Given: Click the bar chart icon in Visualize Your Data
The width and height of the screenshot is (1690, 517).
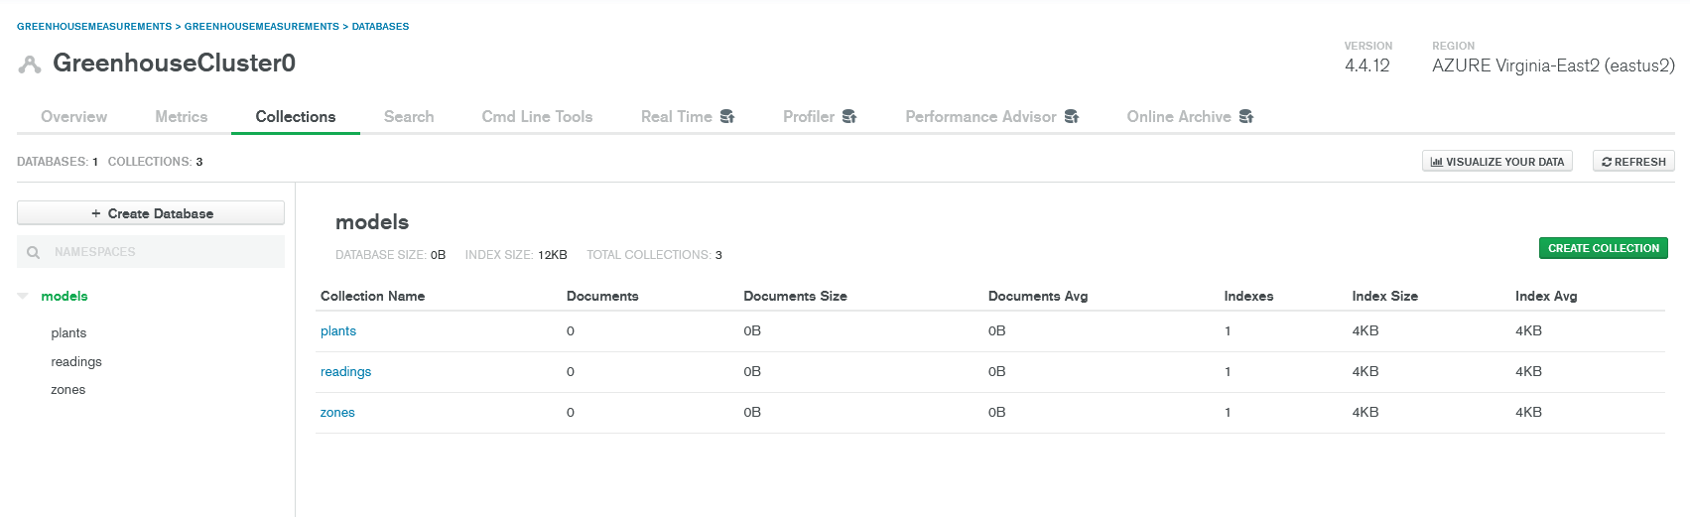Looking at the screenshot, I should [1436, 162].
